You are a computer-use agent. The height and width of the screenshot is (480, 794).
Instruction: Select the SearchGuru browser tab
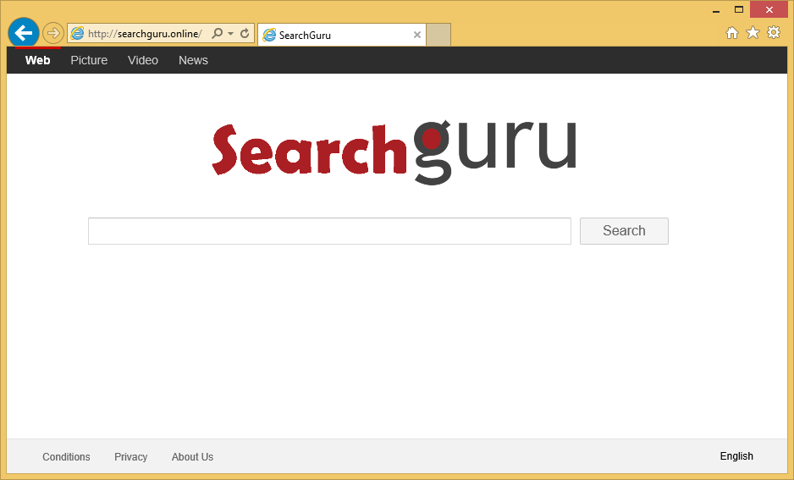(x=342, y=35)
